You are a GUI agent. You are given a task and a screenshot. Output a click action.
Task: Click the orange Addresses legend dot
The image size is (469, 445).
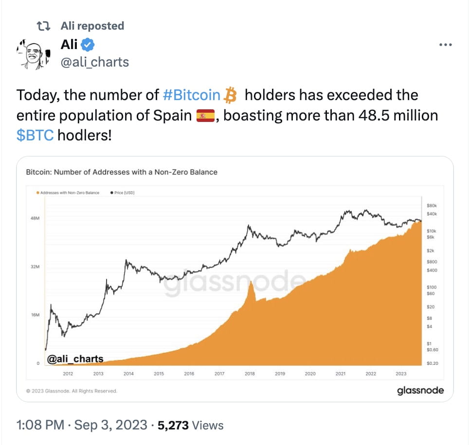tap(37, 193)
